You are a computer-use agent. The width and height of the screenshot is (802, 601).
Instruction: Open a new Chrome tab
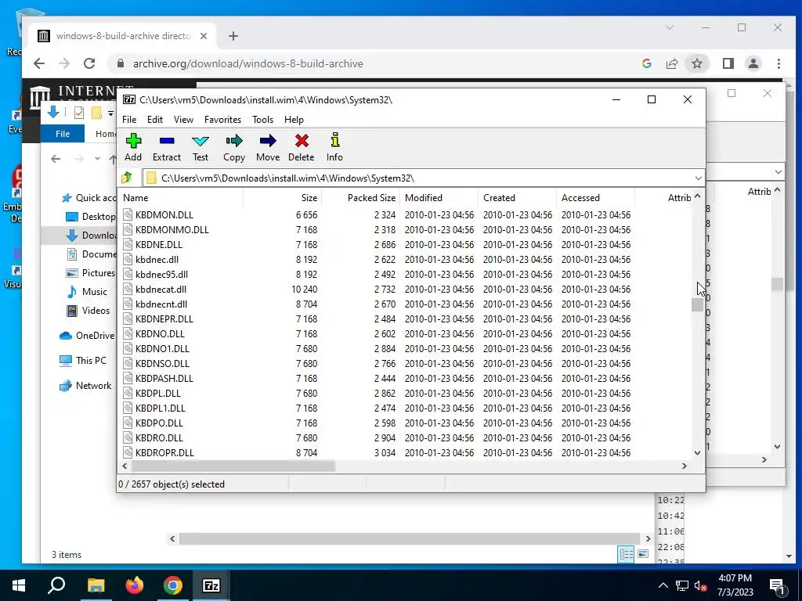(x=233, y=36)
